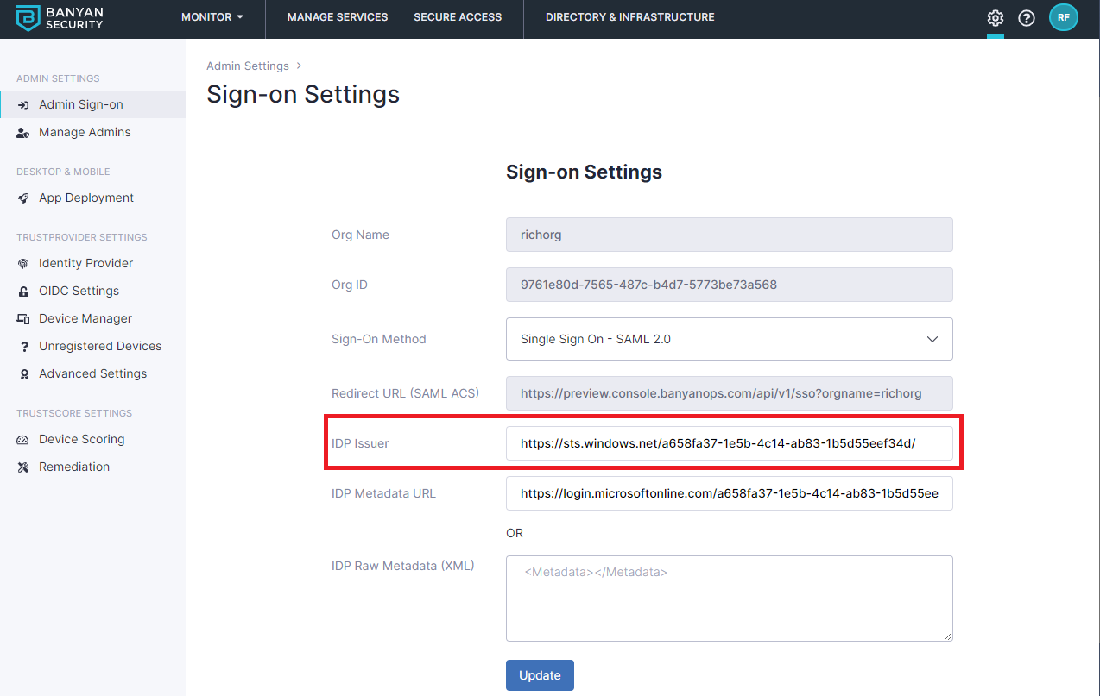Focus the IDP Raw Metadata textarea
The width and height of the screenshot is (1100, 696).
point(729,598)
